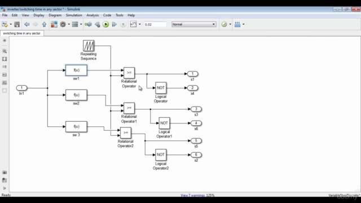Click the Model Advisor checkmark icon
This screenshot has width=361, height=203.
(x=224, y=24)
